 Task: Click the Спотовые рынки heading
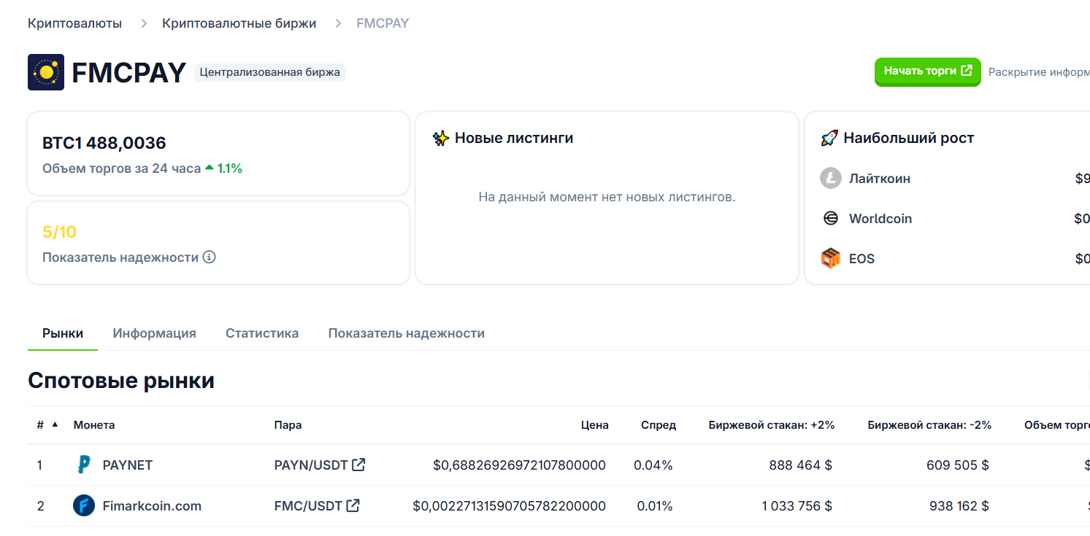click(121, 380)
